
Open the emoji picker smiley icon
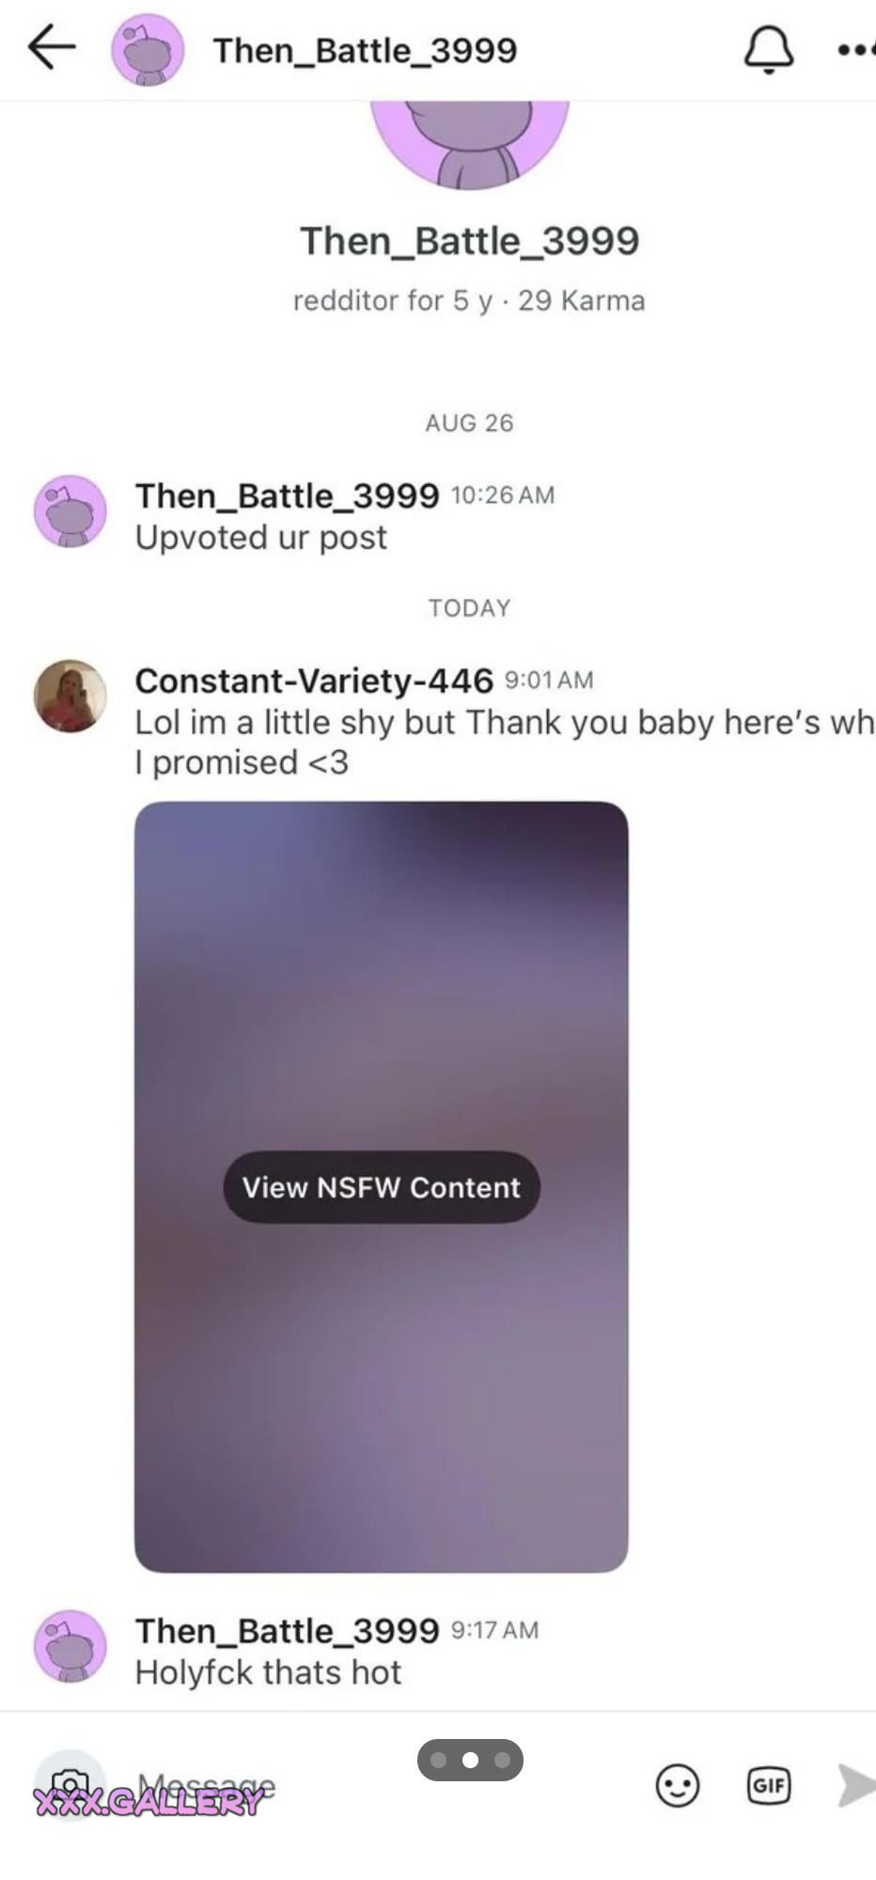[677, 1785]
